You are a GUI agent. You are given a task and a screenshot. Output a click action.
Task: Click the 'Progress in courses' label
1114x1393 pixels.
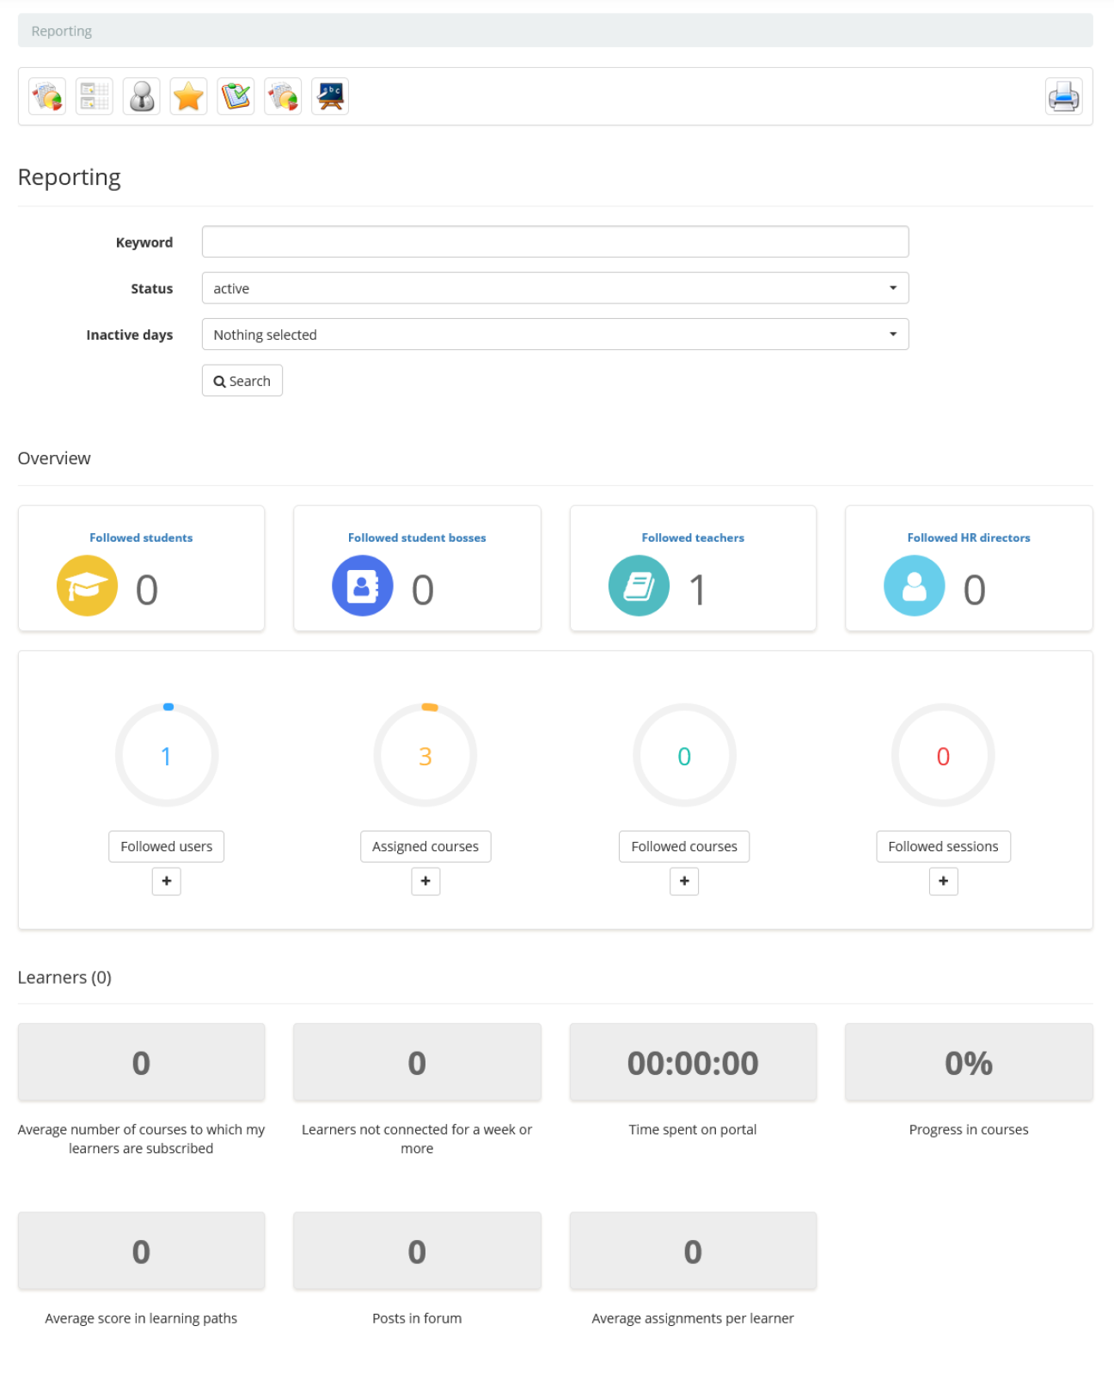pos(969,1130)
